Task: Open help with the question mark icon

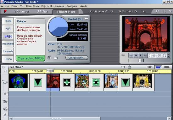Action: (170, 11)
